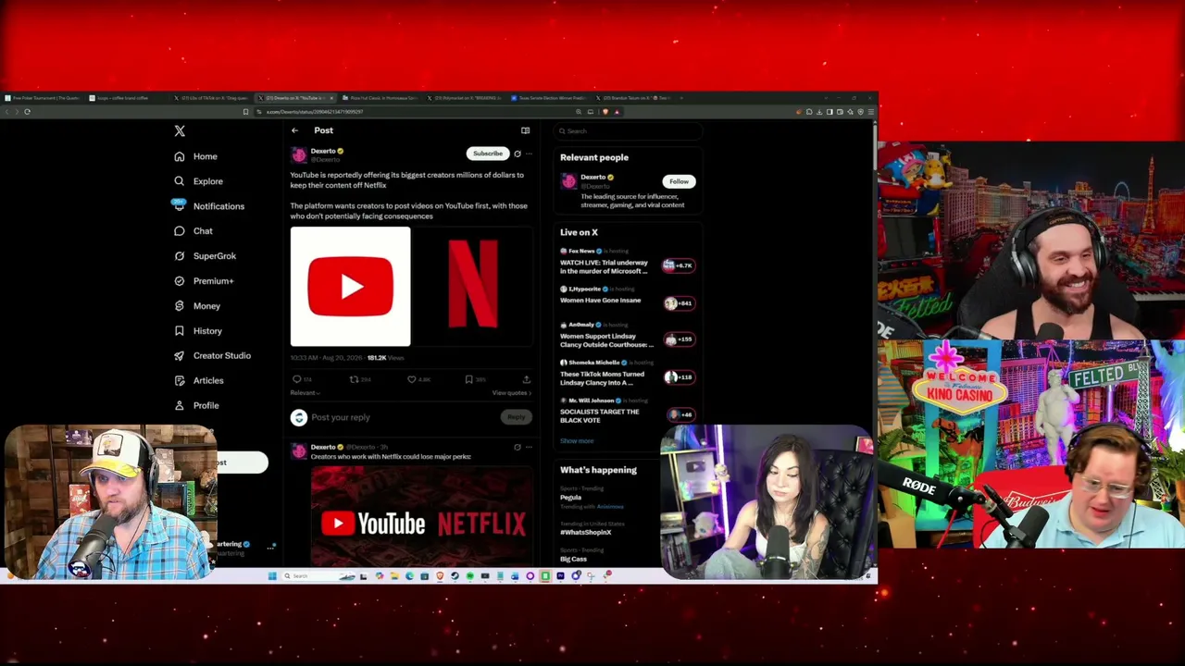Subscribe to Dexerto
This screenshot has width=1185, height=666.
[488, 154]
